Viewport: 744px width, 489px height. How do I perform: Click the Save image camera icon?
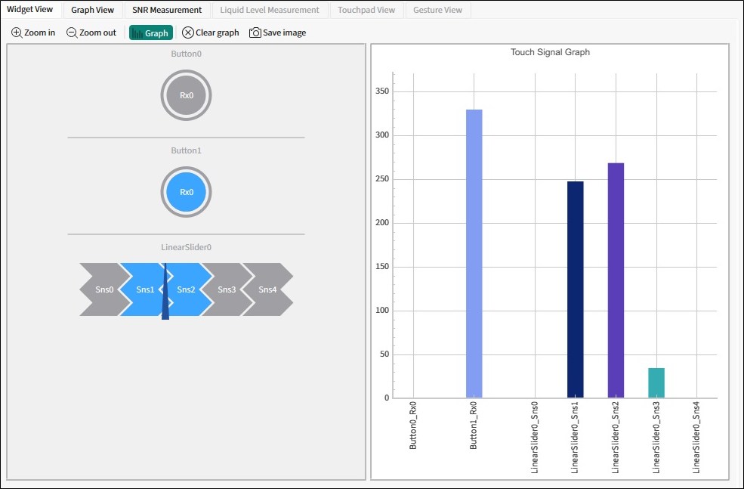255,32
